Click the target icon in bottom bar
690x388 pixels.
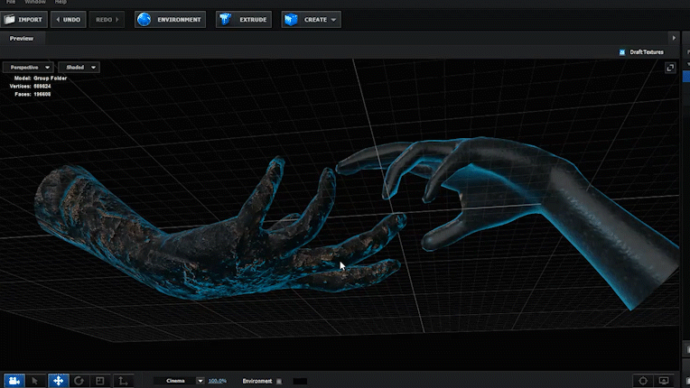point(643,381)
